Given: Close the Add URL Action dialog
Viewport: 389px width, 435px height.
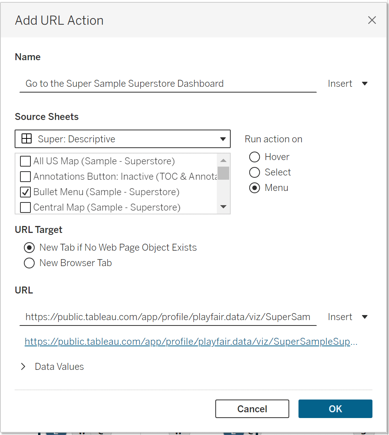Looking at the screenshot, I should coord(372,20).
